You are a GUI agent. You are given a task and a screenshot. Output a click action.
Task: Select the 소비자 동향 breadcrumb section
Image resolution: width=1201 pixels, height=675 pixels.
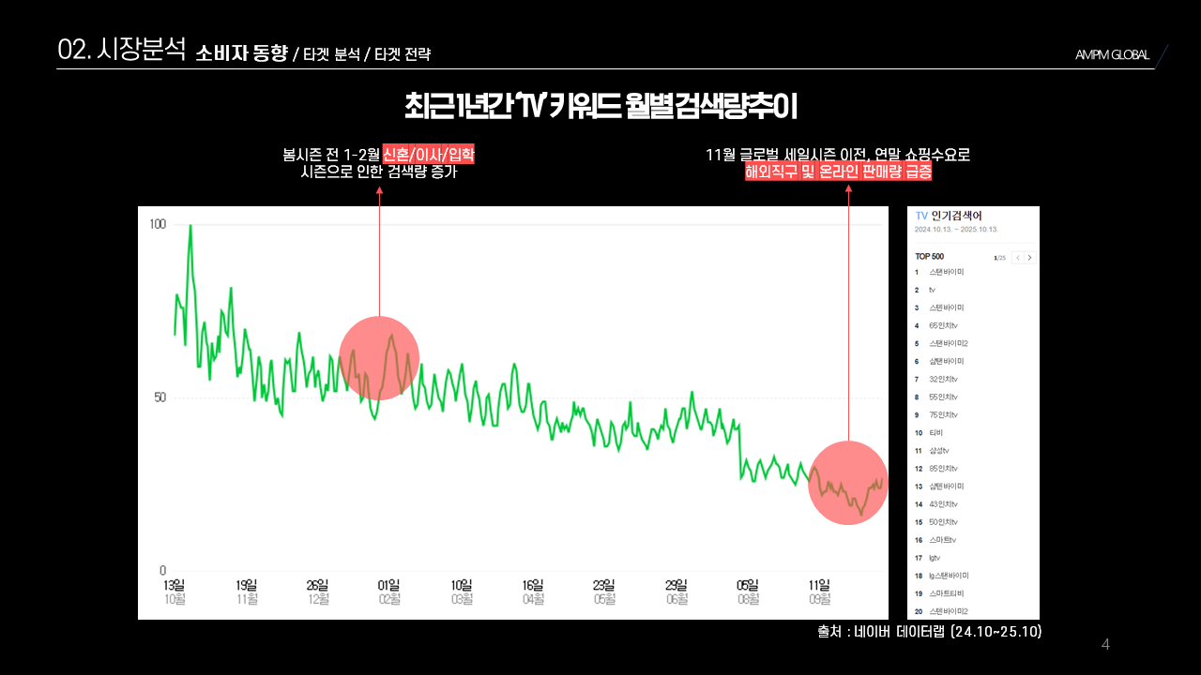(242, 53)
